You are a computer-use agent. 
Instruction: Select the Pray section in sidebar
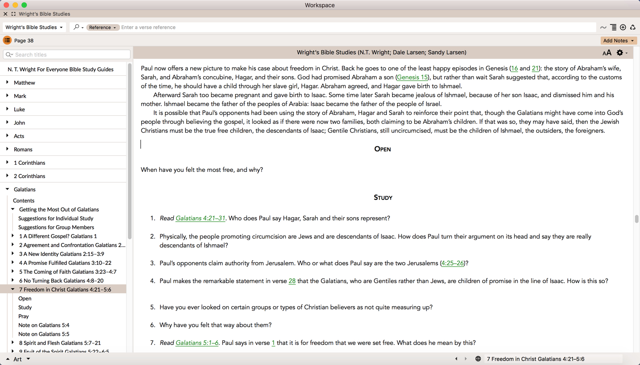[x=24, y=316]
